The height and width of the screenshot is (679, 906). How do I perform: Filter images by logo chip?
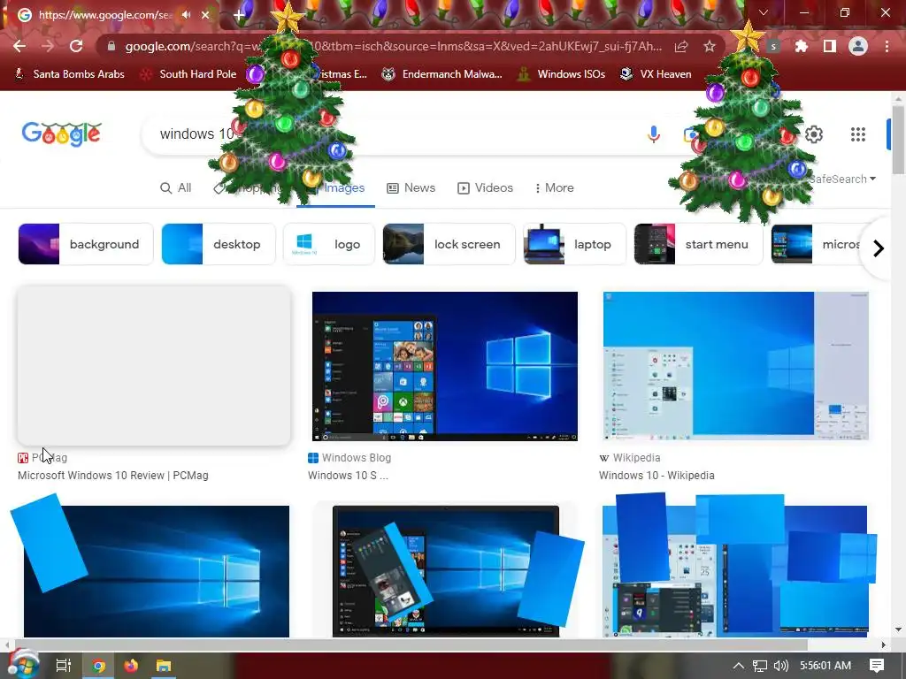[329, 244]
